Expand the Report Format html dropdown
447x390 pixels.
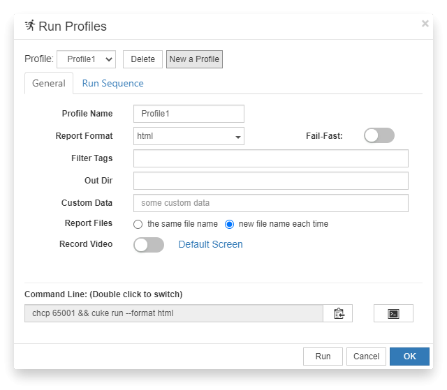[x=189, y=136]
